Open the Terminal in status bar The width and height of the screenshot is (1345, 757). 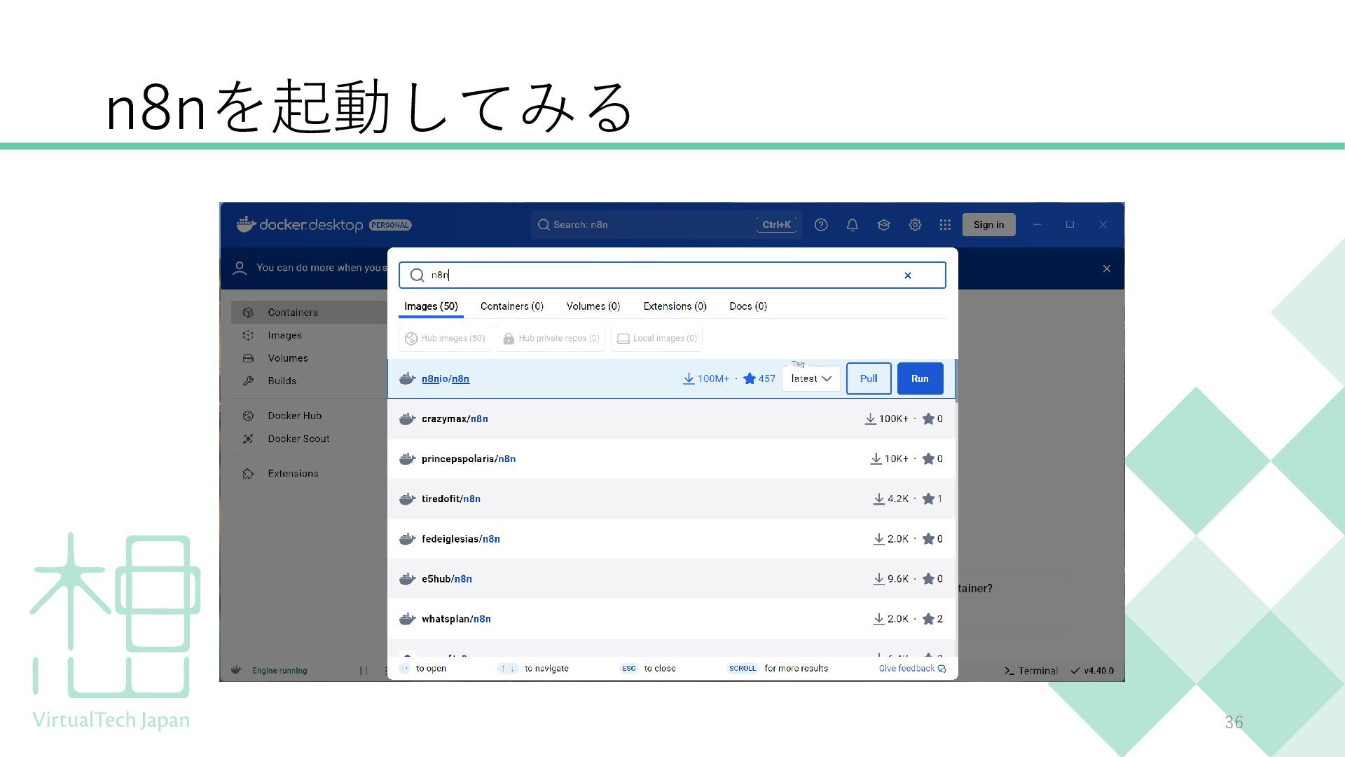pos(1031,671)
